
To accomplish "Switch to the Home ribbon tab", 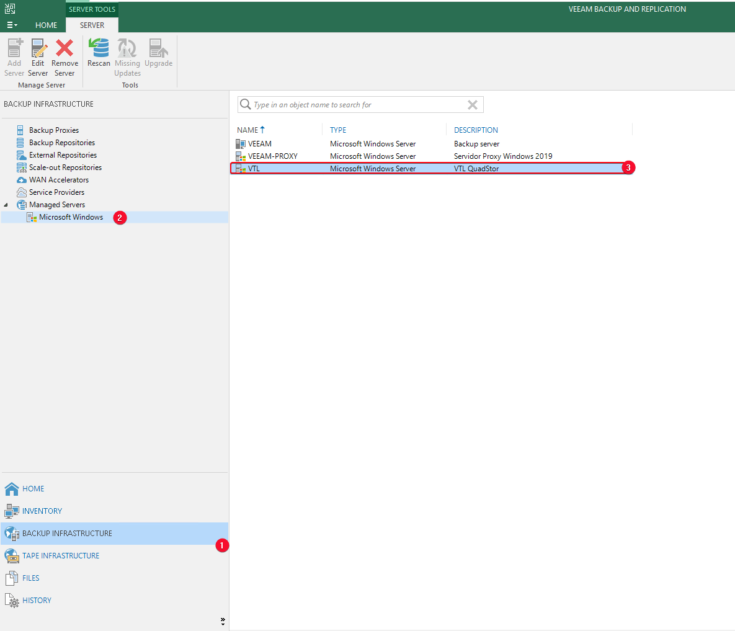I will pos(46,25).
